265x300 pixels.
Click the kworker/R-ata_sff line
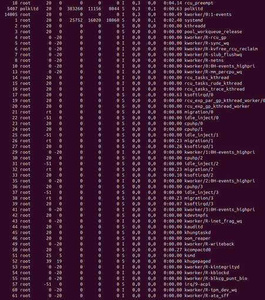pyautogui.click(x=132, y=296)
